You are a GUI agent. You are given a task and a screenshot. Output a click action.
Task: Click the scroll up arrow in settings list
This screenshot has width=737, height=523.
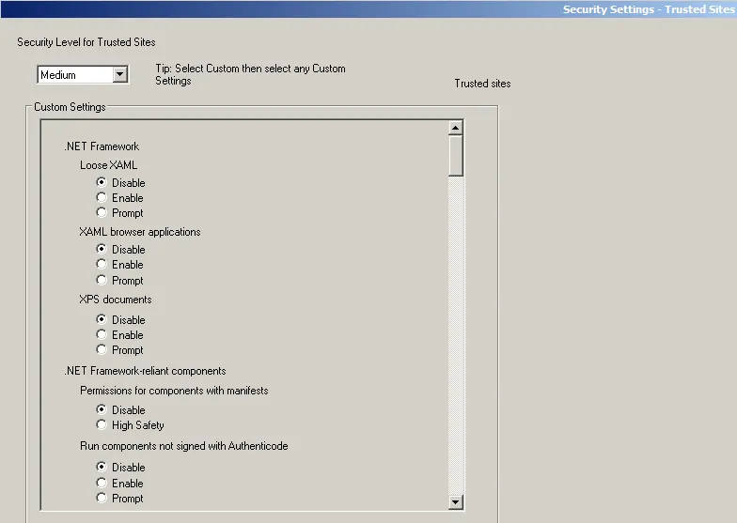coord(456,129)
